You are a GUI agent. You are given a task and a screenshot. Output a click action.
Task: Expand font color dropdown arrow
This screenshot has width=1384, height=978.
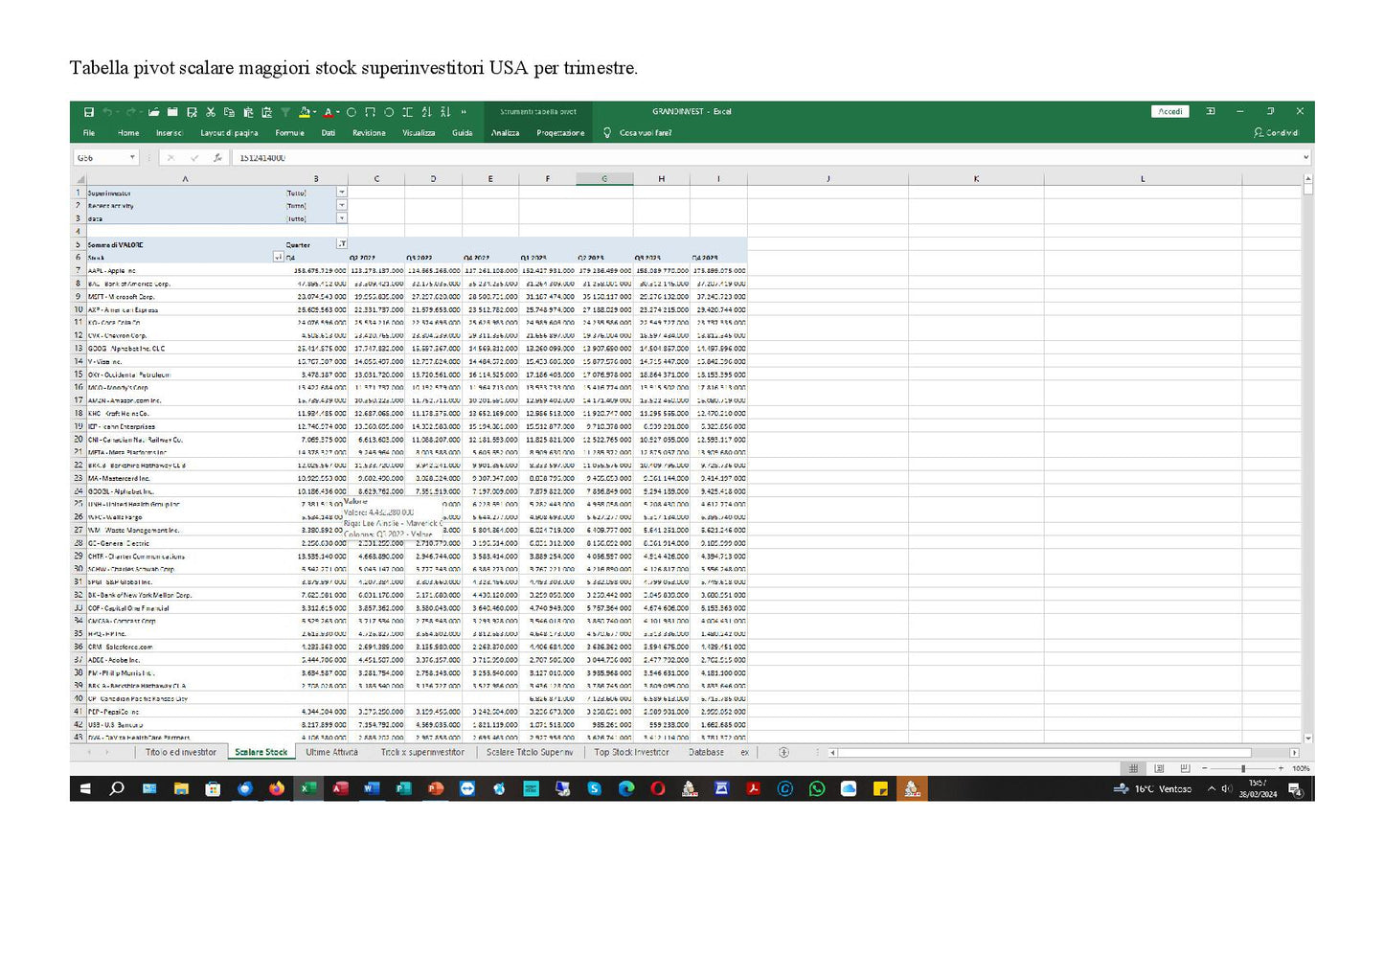(x=336, y=112)
